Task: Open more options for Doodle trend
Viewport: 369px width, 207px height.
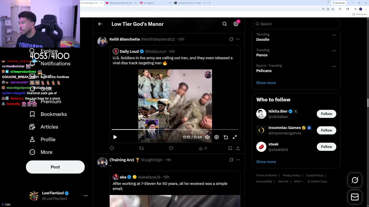Action: pos(334,35)
